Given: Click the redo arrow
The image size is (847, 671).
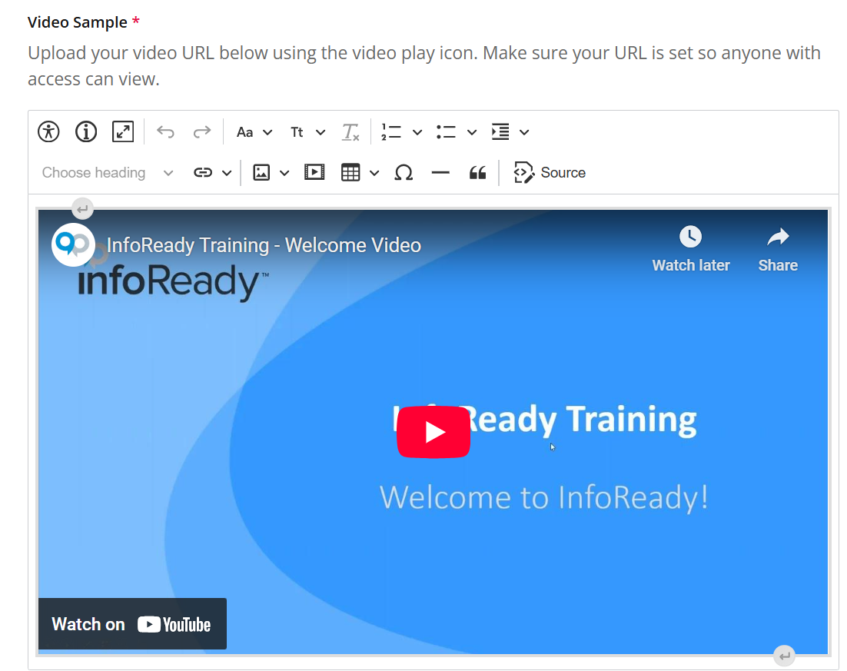Looking at the screenshot, I should (202, 132).
